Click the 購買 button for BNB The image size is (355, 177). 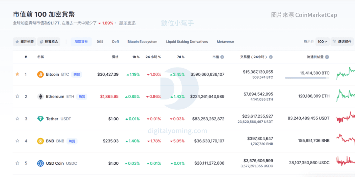[72, 141]
